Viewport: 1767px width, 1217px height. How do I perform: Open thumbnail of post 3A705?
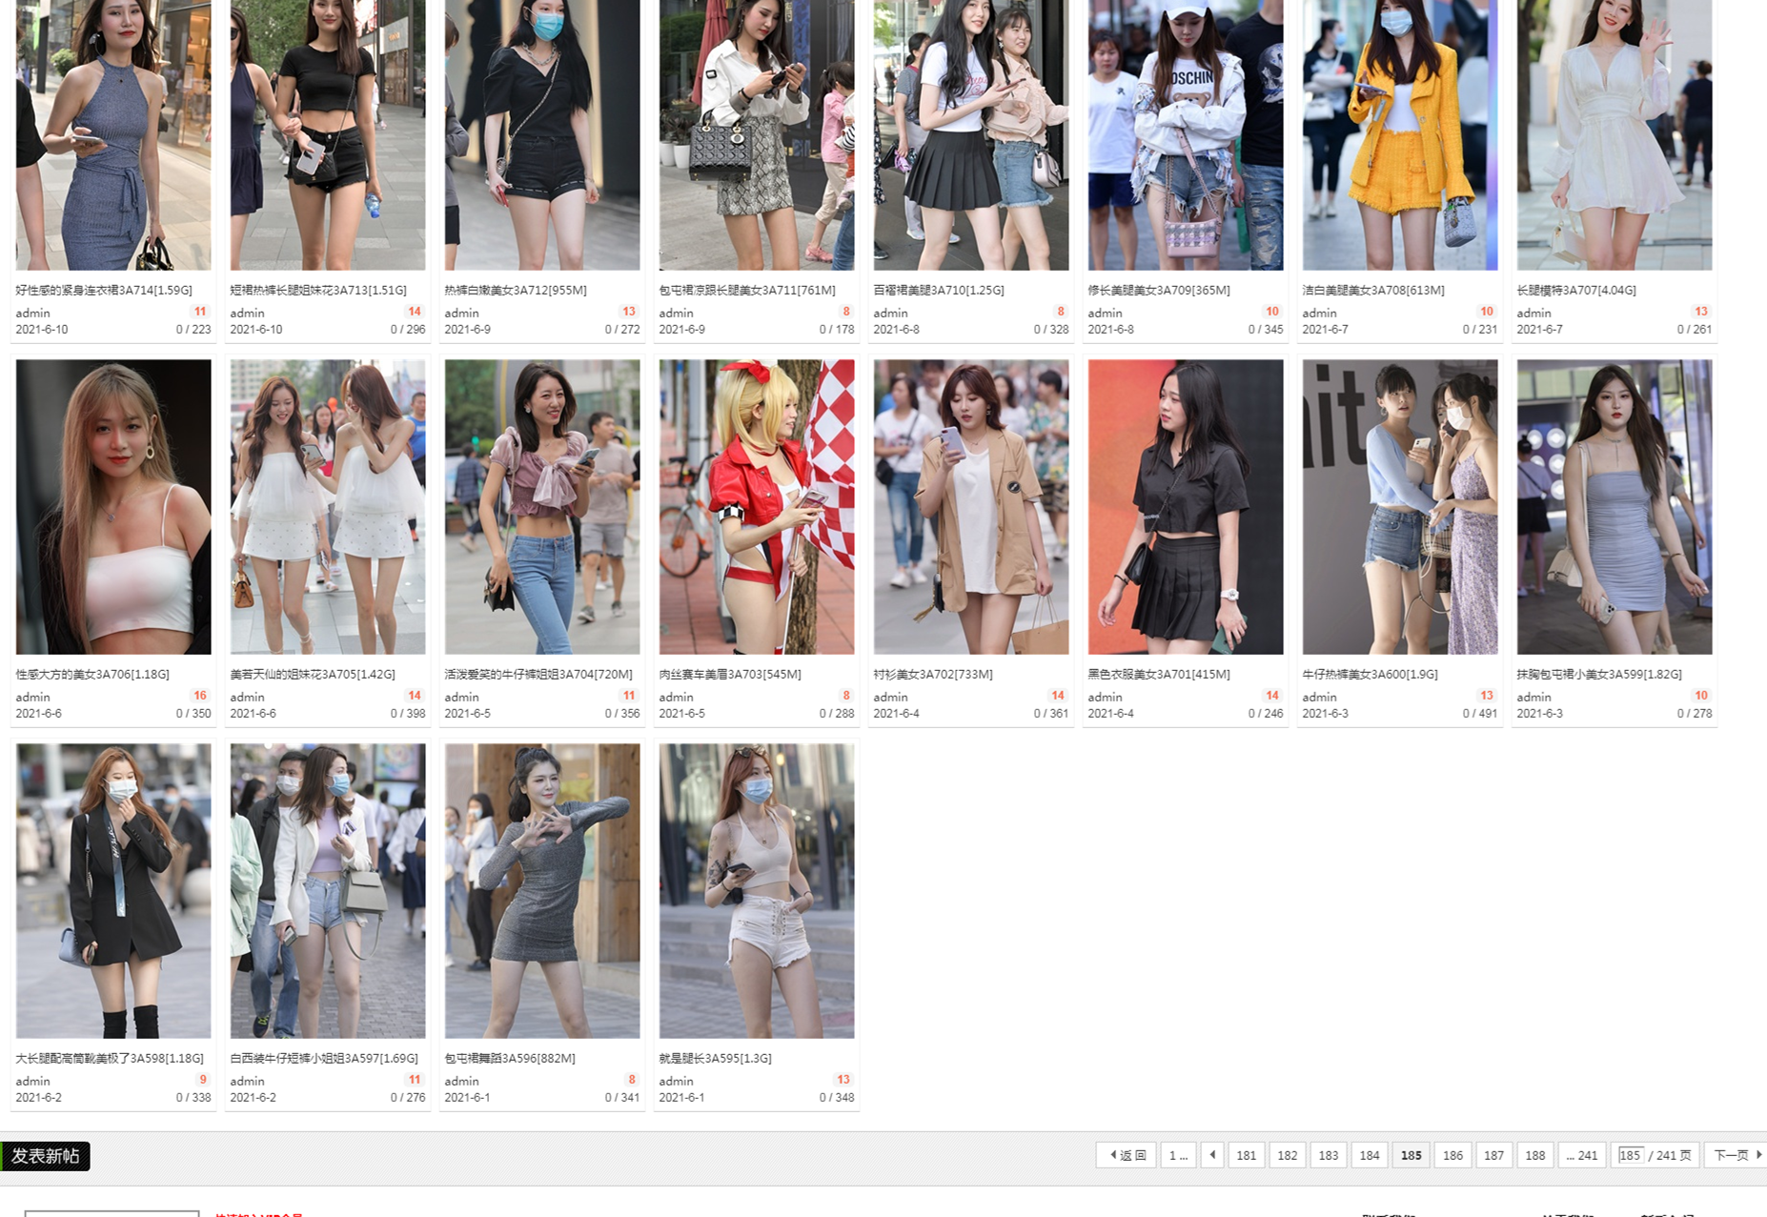click(x=328, y=507)
